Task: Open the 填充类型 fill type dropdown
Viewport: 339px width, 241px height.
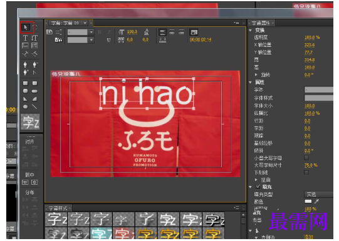Action: (319, 194)
